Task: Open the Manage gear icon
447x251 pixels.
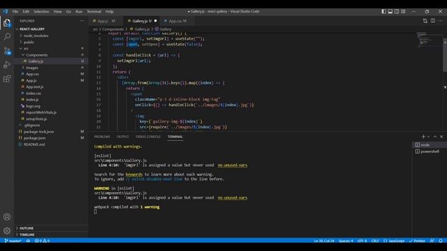Action: [7, 231]
